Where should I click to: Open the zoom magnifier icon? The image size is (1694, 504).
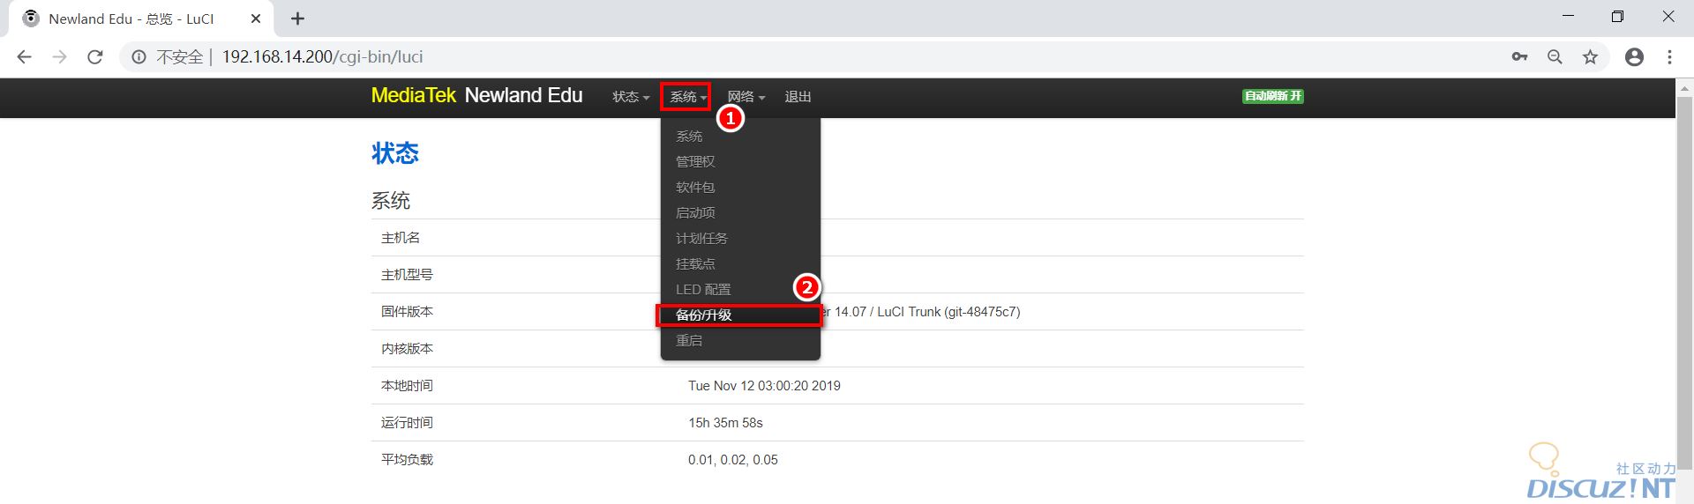coord(1555,57)
